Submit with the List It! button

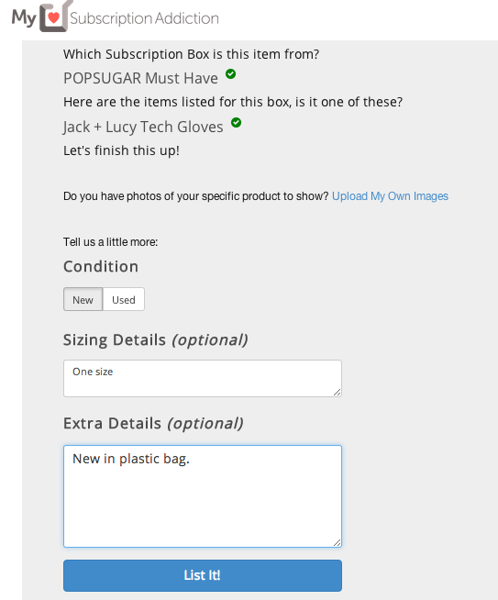click(x=203, y=575)
